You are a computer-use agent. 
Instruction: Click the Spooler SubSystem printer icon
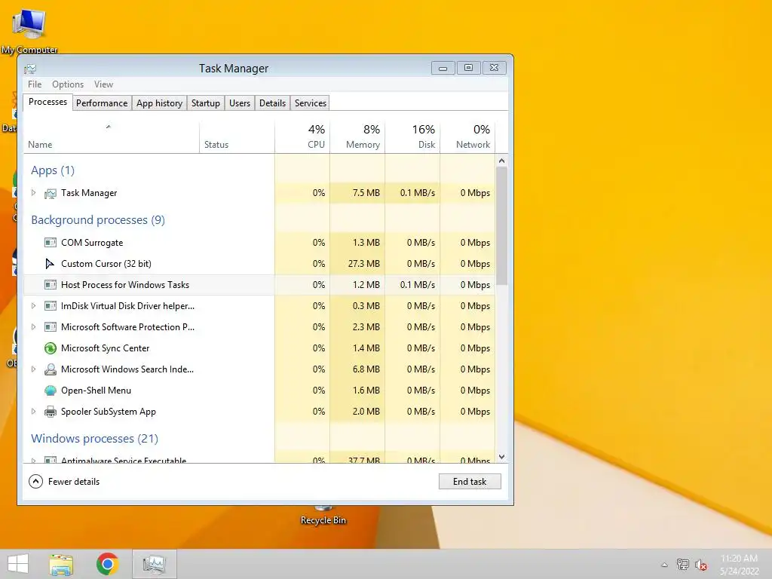click(51, 412)
